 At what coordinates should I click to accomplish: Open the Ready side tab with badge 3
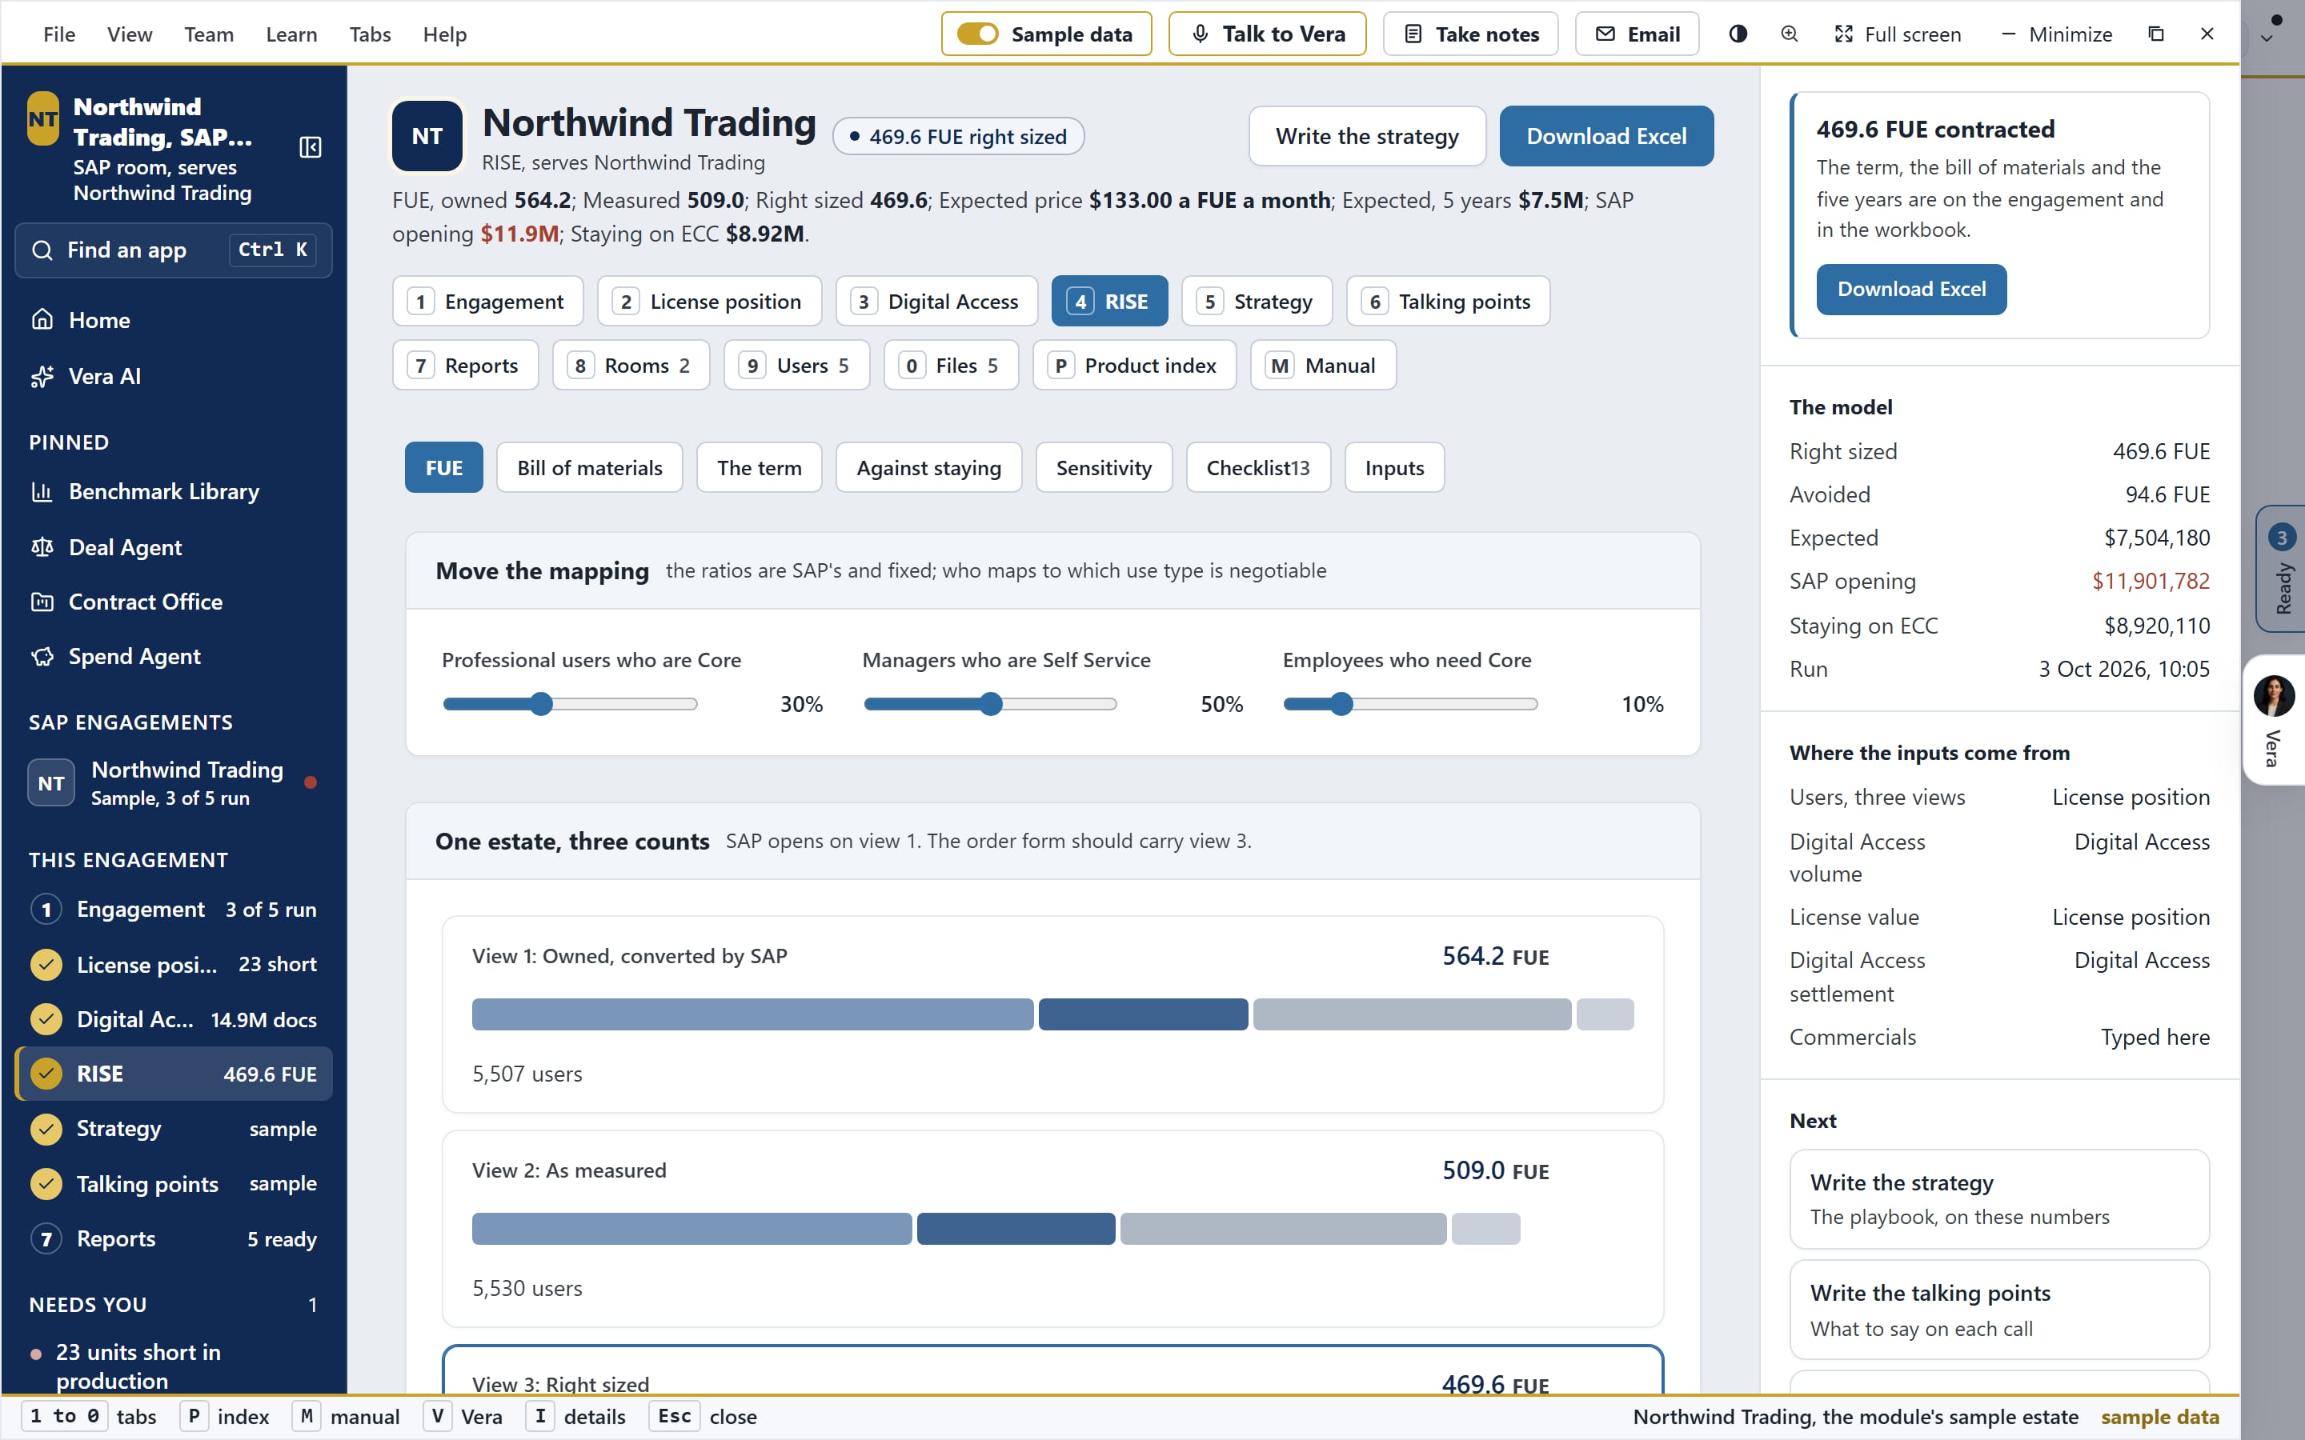[2280, 569]
